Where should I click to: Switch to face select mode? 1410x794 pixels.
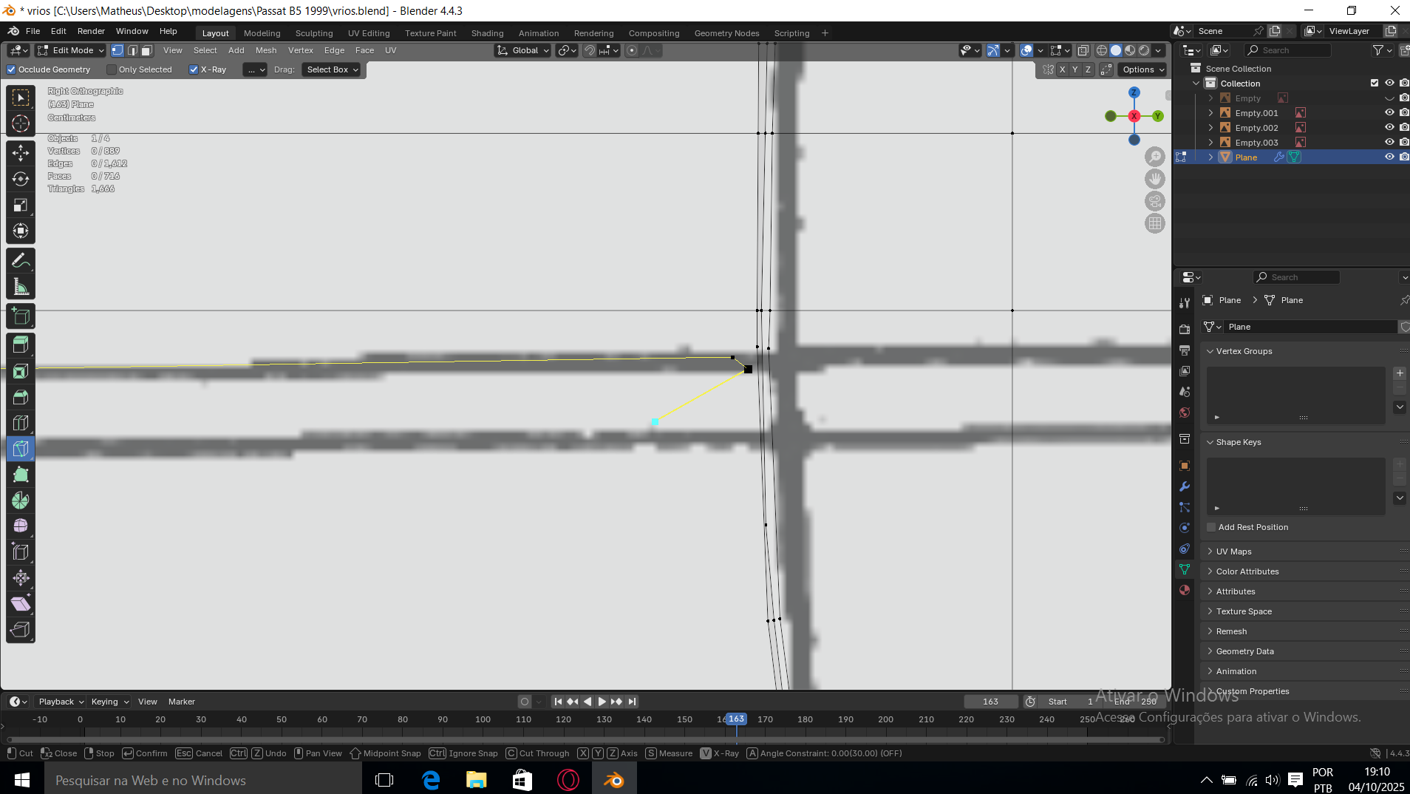pyautogui.click(x=146, y=50)
